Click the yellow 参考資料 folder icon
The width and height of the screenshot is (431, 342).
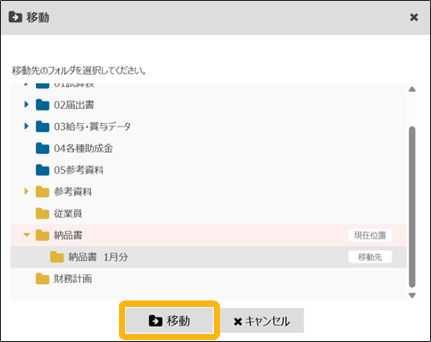point(42,192)
